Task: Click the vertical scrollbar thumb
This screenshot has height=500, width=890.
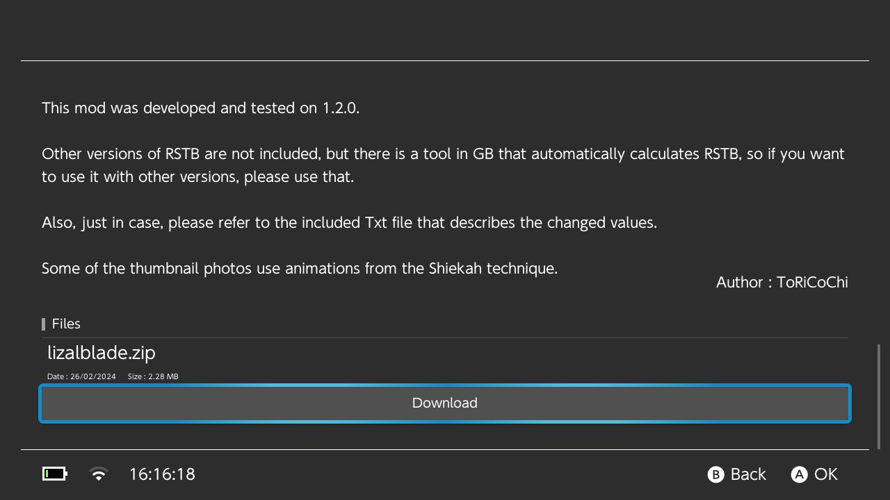Action: pos(879,397)
